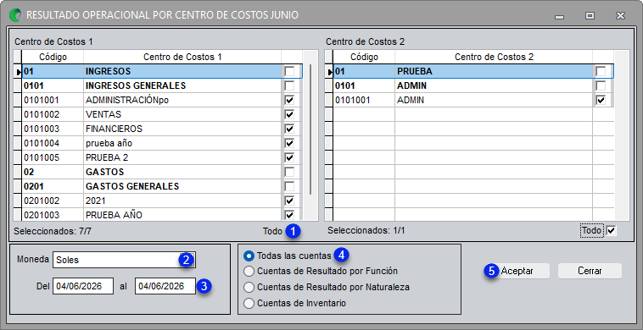Screen dimensions: 643x330
Task: Uncheck the 0101001 ADMIN checkbox in Centro de Costos 2
Action: pos(601,100)
